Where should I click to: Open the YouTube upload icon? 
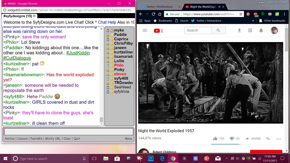(239, 30)
